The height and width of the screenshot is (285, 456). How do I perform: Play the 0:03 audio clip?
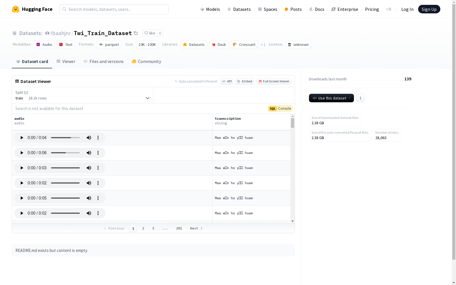coord(22,168)
